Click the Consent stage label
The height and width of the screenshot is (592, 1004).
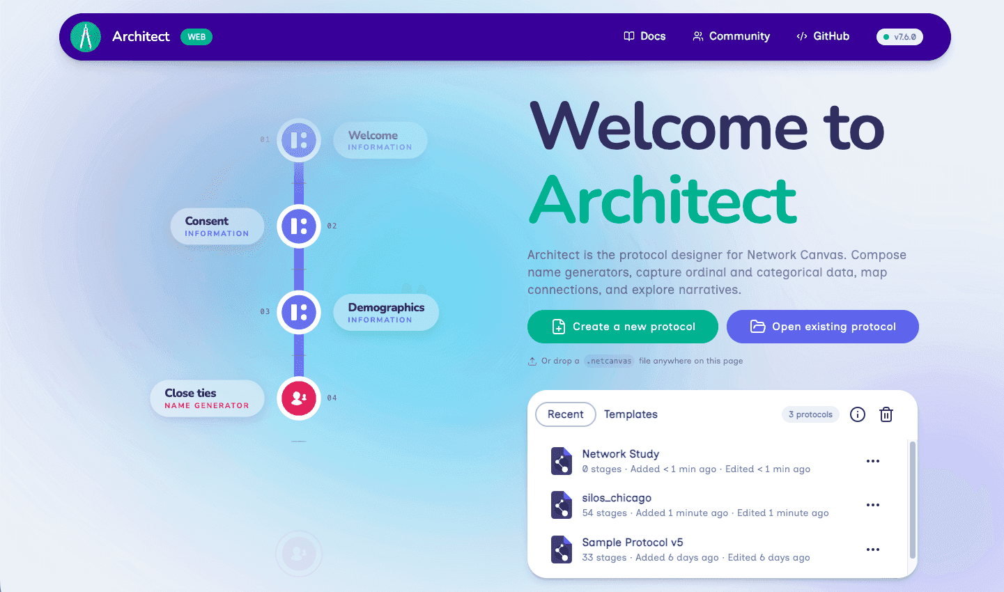click(x=217, y=226)
